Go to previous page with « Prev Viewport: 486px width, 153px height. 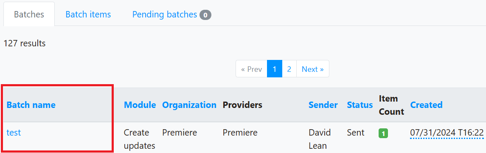click(x=251, y=69)
